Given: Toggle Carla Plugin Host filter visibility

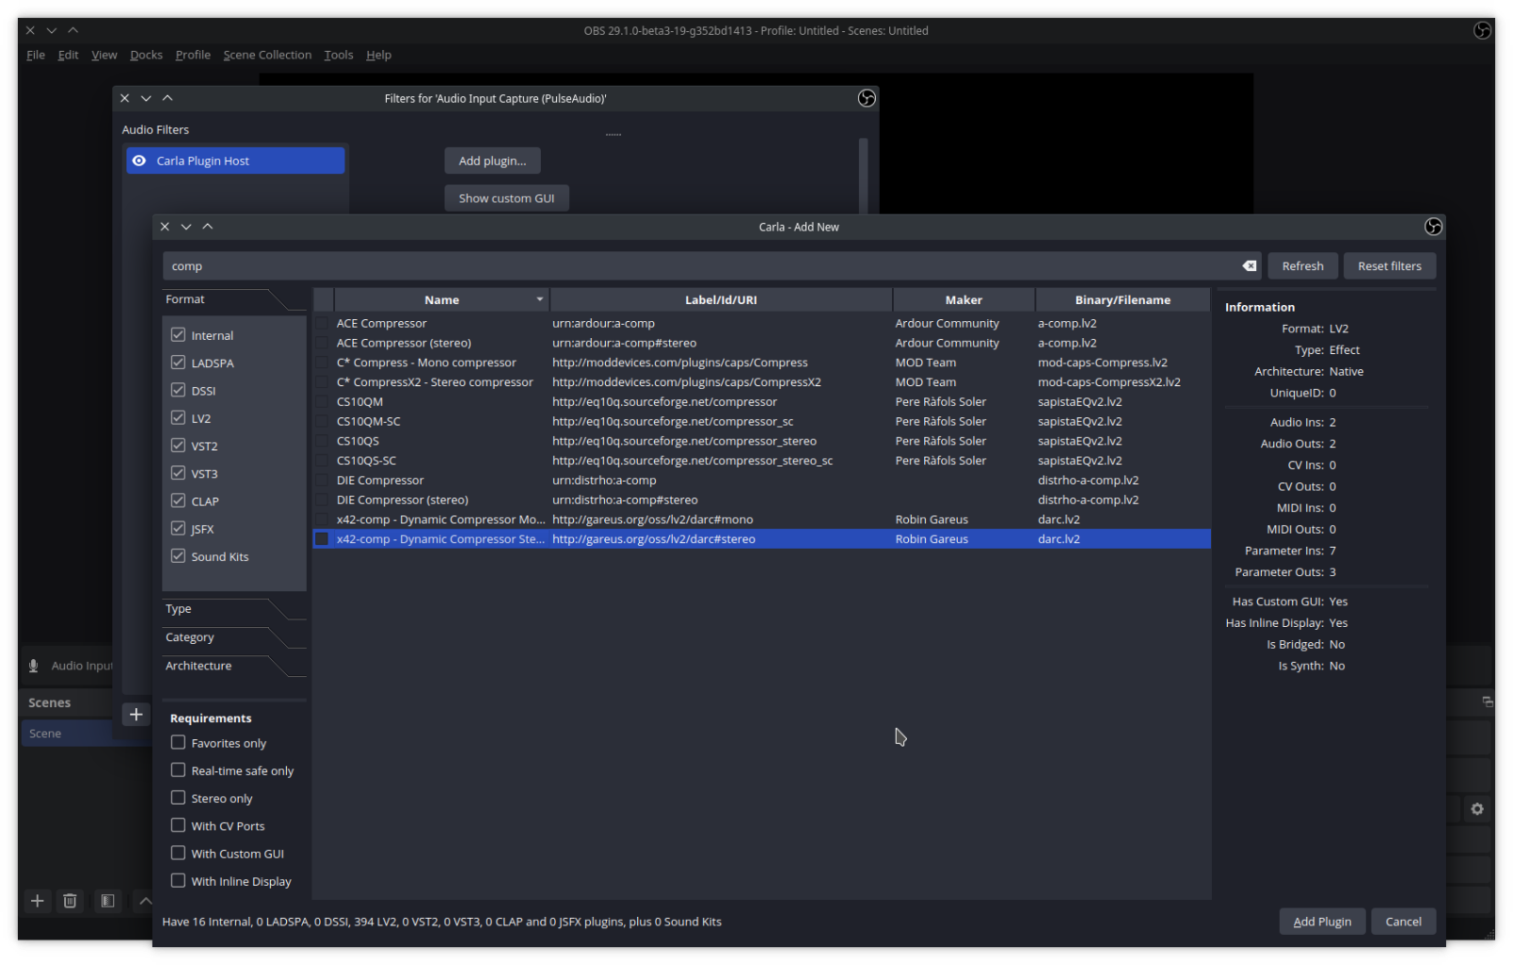Looking at the screenshot, I should click(139, 161).
